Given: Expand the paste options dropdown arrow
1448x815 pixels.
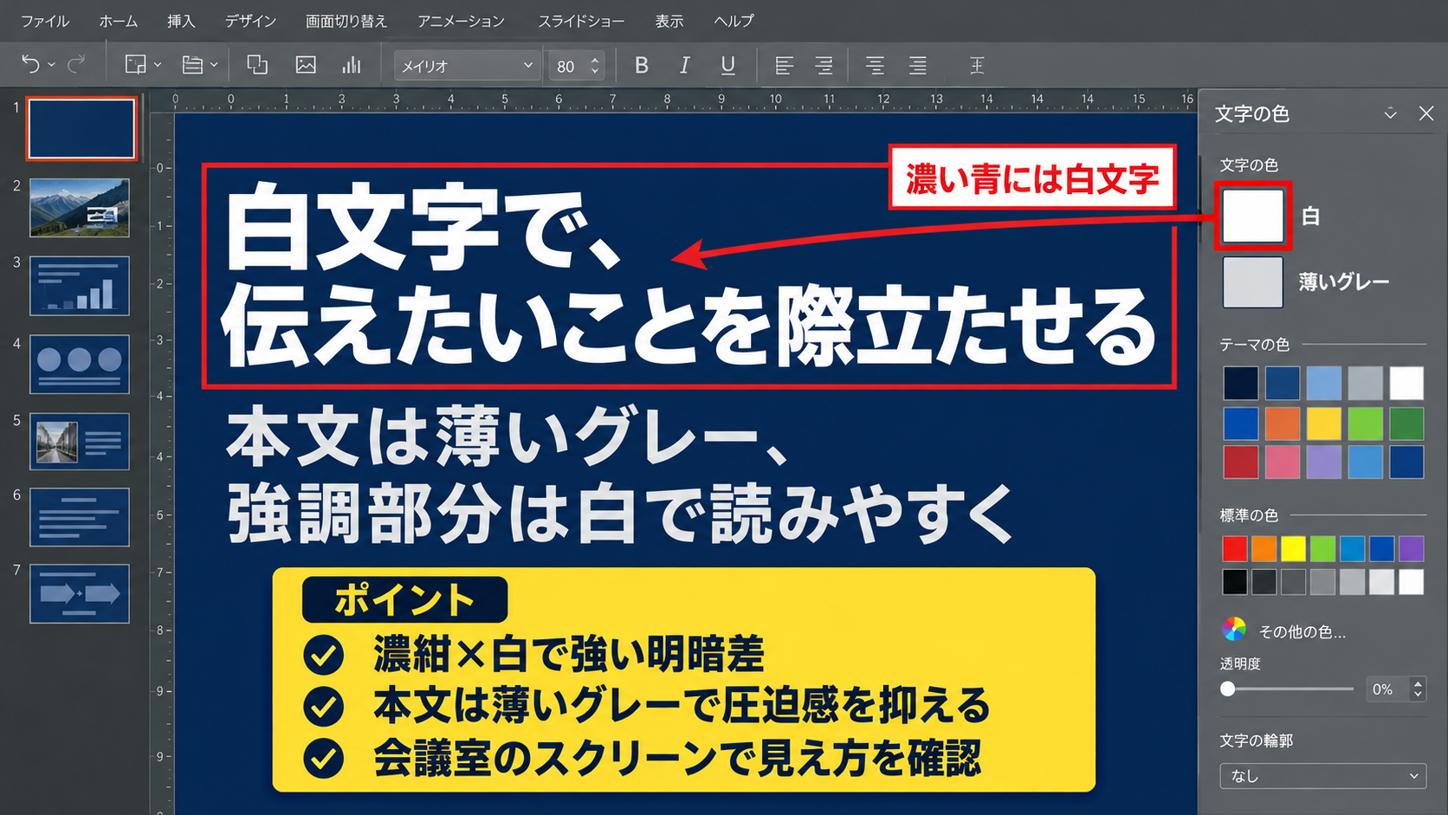Looking at the screenshot, I should click(214, 65).
